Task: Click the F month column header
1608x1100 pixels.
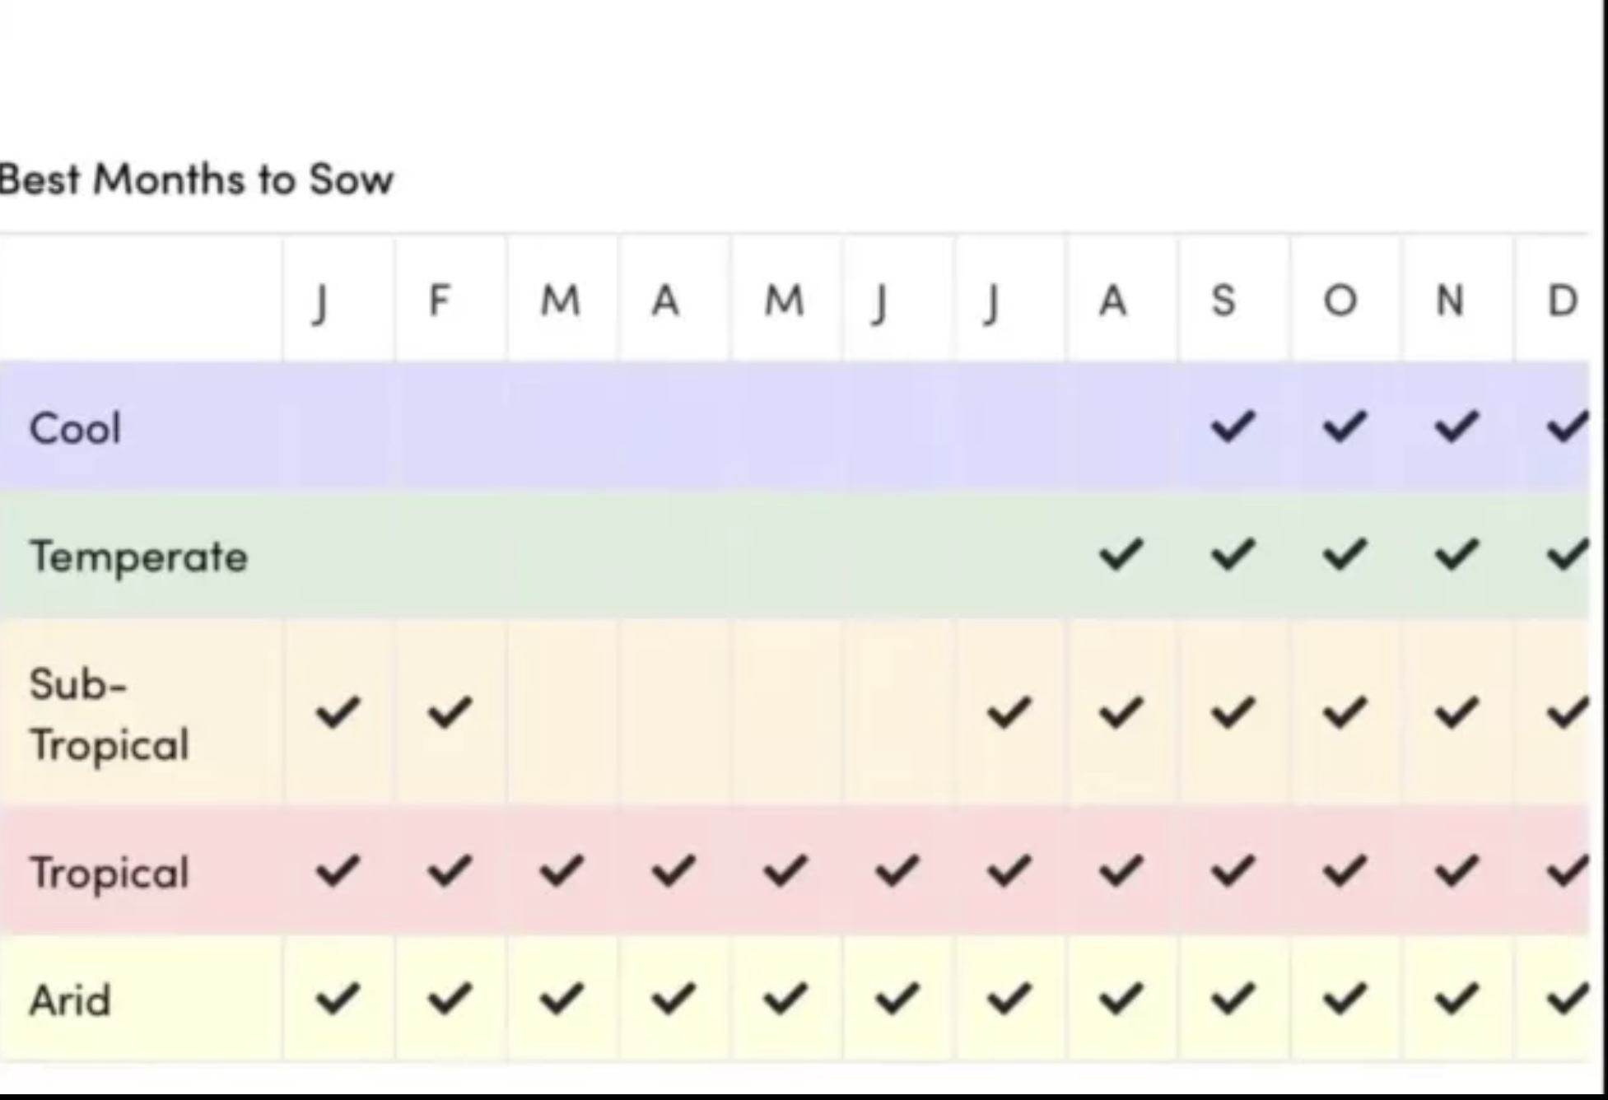Action: (440, 300)
